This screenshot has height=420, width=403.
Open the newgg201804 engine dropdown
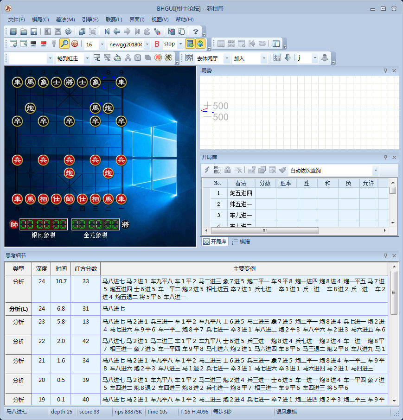[x=147, y=44]
